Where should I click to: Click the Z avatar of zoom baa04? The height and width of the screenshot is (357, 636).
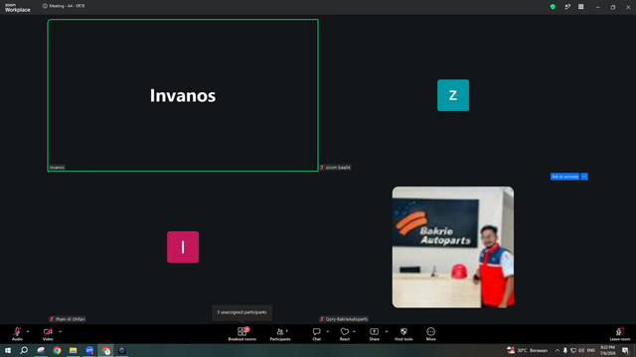(x=453, y=95)
